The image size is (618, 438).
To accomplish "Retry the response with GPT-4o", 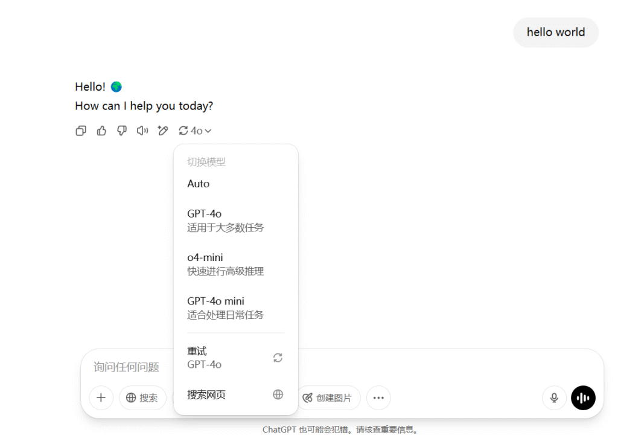I will click(236, 358).
